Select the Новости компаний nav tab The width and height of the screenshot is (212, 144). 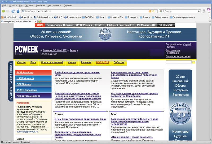click(52, 62)
